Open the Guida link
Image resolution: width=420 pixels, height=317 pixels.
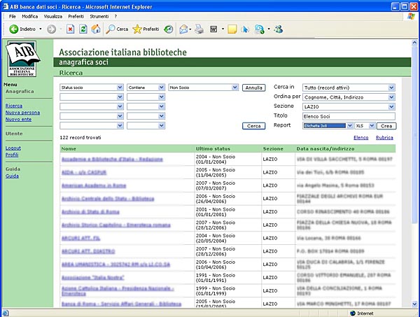tap(12, 176)
